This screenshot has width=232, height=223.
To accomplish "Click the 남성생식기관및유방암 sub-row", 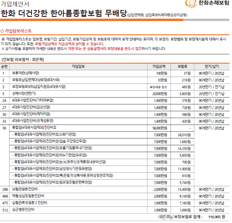I will (102, 169).
